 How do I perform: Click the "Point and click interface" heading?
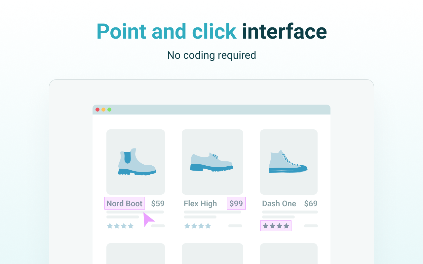pyautogui.click(x=211, y=32)
